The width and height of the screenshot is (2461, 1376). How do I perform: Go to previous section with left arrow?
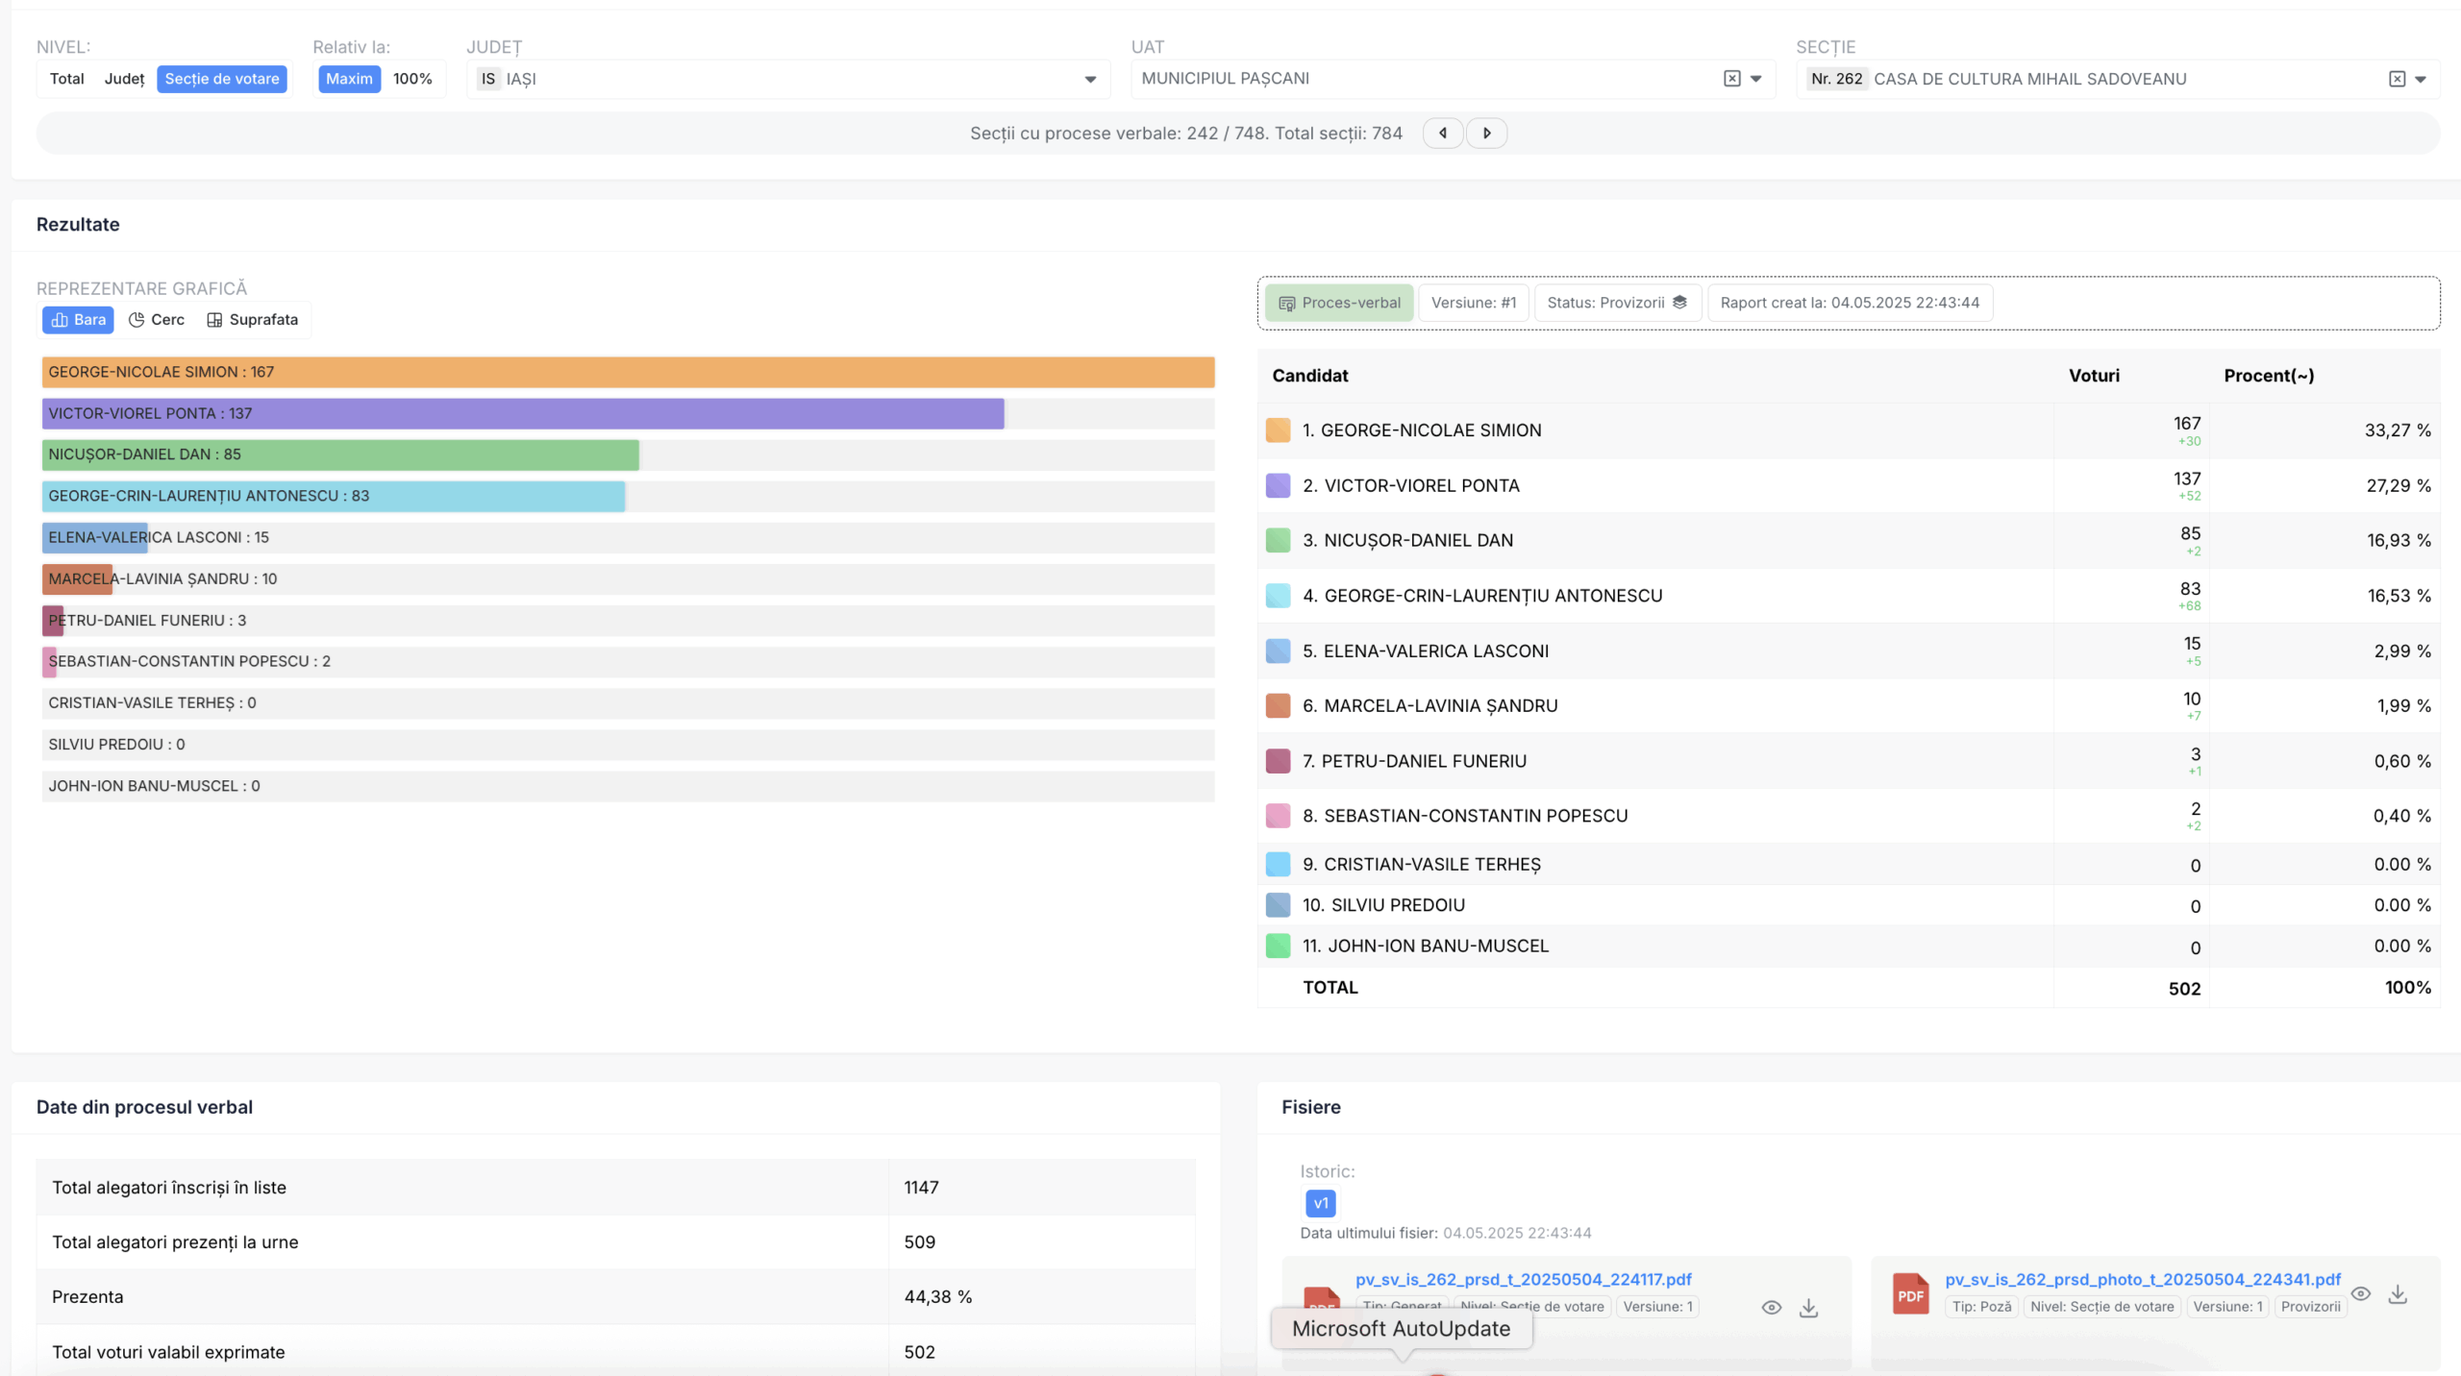(x=1443, y=134)
